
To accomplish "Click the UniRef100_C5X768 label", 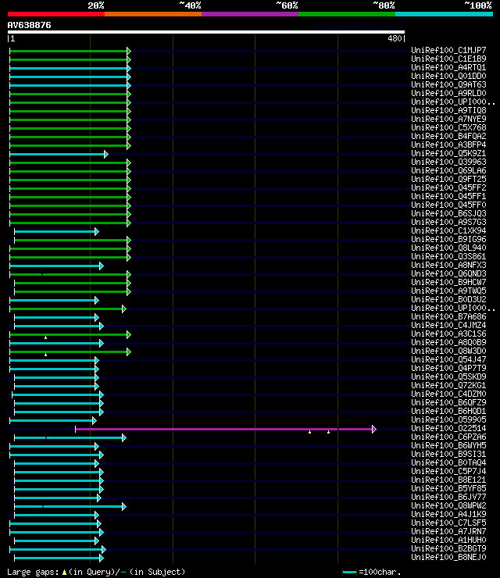I will (448, 127).
